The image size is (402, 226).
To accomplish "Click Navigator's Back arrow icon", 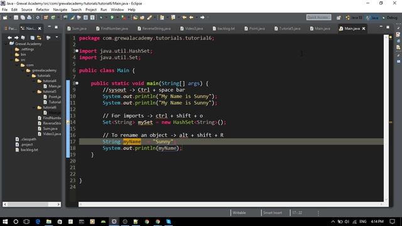I will coord(9,38).
